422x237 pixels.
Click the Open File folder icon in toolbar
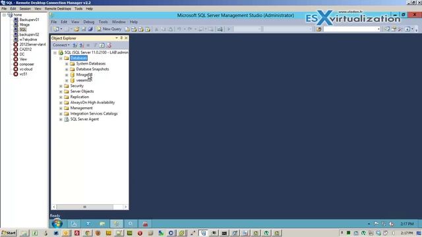pyautogui.click(x=76, y=29)
